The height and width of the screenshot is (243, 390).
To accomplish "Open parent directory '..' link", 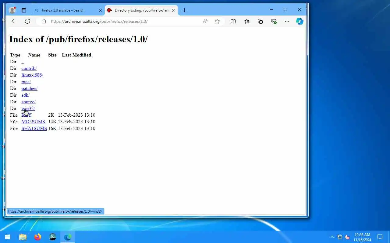I will pyautogui.click(x=23, y=62).
